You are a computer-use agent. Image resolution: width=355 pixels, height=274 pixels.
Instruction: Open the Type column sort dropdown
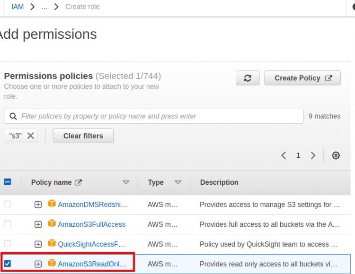tap(178, 182)
